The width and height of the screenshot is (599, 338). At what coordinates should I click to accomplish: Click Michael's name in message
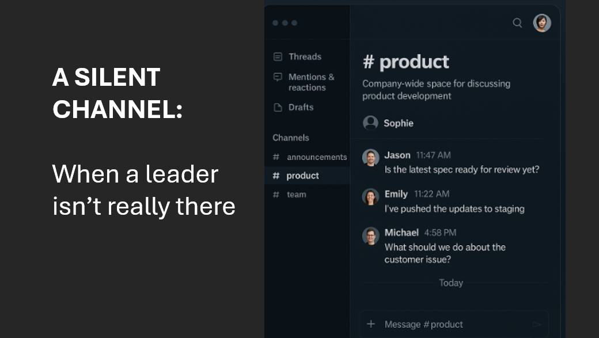point(401,233)
